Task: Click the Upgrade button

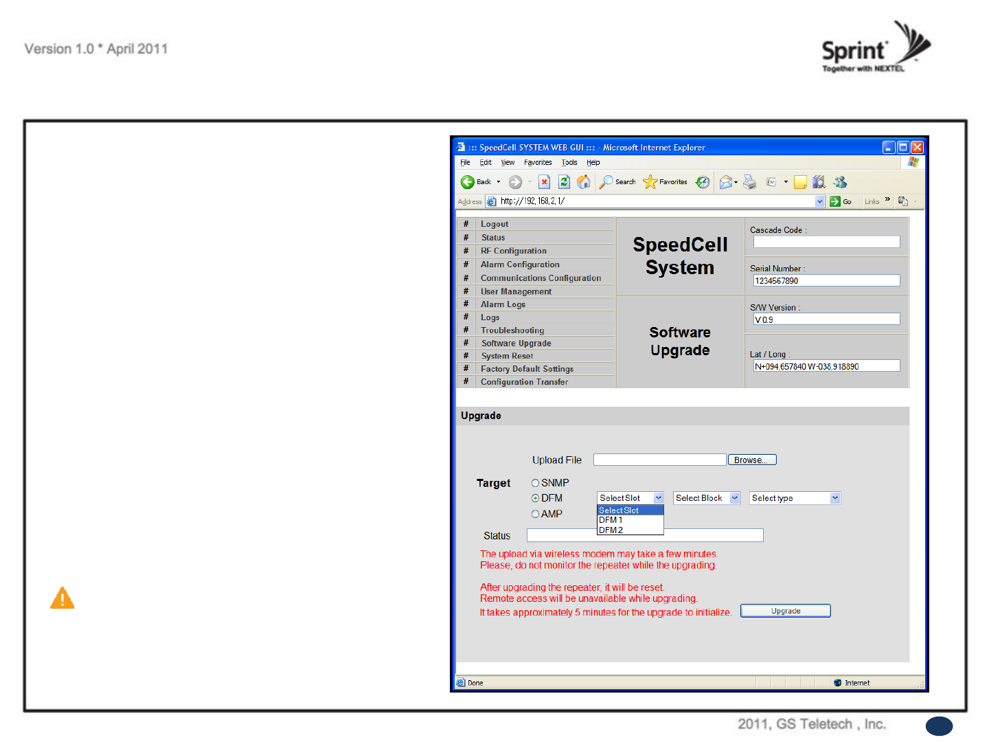Action: point(786,611)
